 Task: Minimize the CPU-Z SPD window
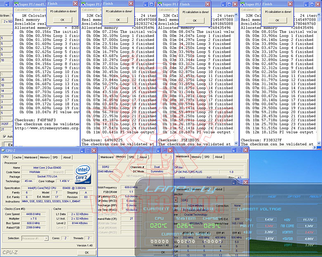coord(234,182)
